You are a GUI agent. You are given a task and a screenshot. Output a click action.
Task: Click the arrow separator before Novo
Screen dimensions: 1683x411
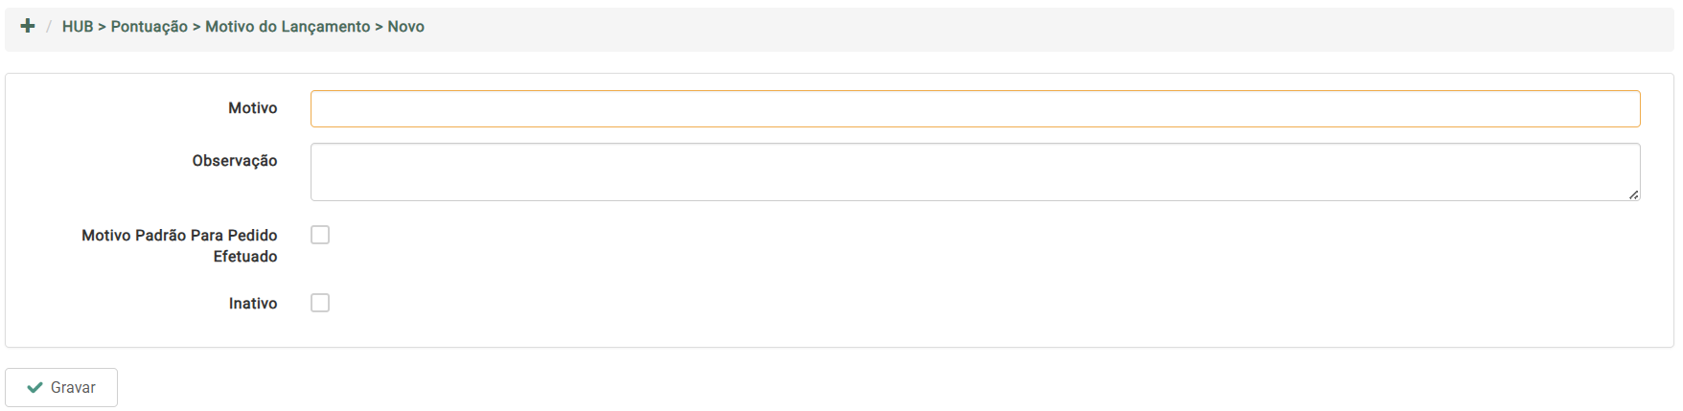[379, 27]
